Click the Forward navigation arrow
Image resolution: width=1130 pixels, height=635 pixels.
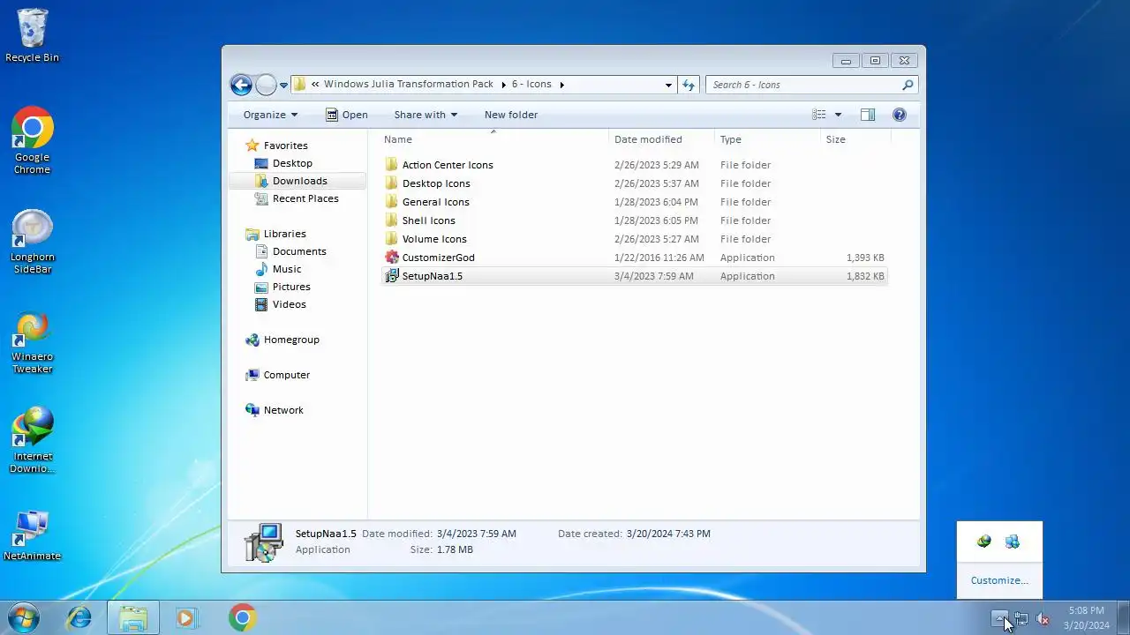266,85
